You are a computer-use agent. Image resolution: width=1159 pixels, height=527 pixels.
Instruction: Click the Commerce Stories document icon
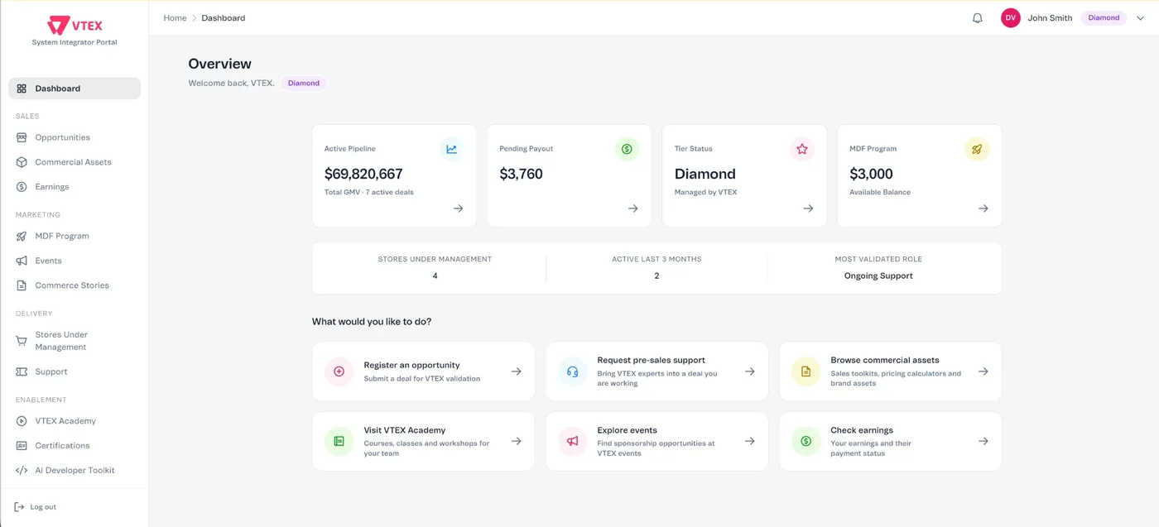coord(22,285)
